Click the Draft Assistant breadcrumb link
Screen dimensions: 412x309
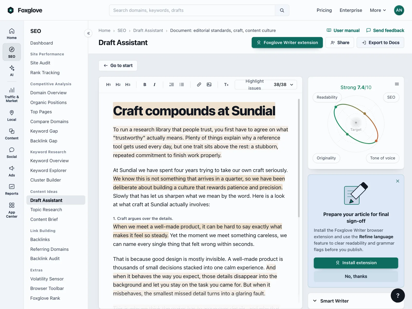click(148, 30)
